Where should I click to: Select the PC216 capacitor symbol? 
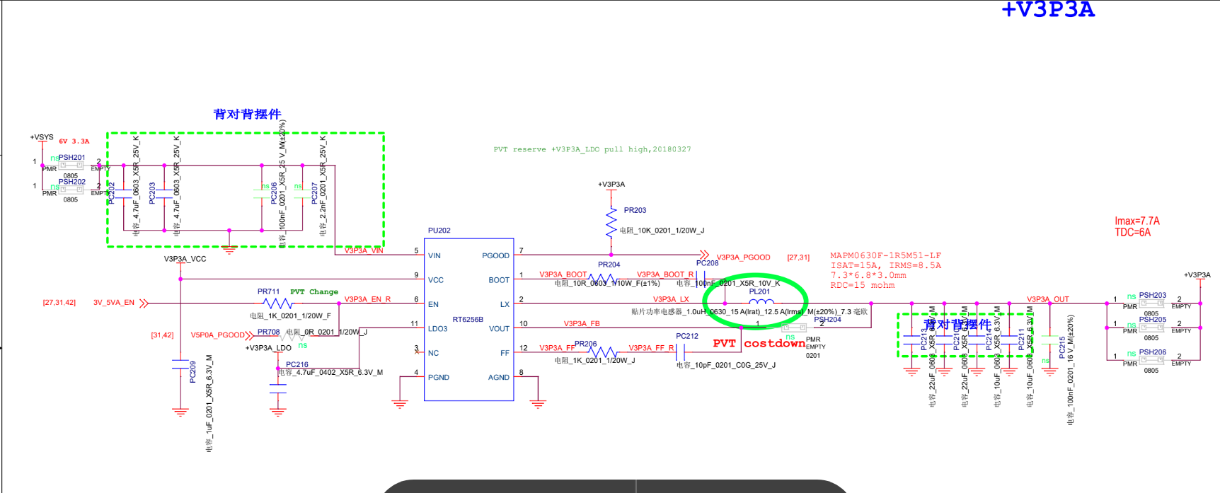pyautogui.click(x=277, y=388)
